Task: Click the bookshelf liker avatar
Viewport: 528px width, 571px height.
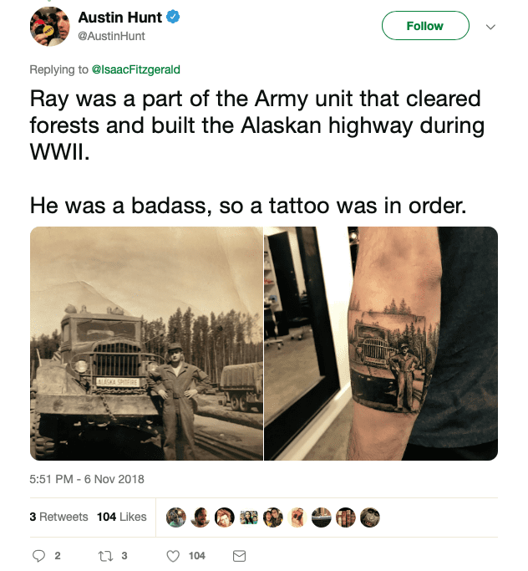Action: pos(345,517)
